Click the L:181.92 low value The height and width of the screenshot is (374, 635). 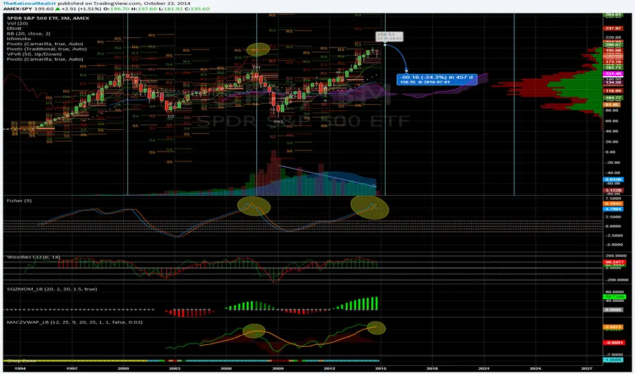(170, 8)
